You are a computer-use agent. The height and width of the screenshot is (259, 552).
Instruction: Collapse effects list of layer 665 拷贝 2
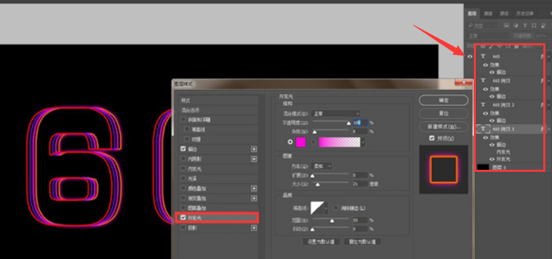point(549,105)
